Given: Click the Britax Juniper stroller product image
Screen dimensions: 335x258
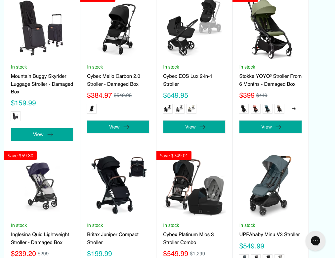Looking at the screenshot, I should pyautogui.click(x=118, y=185).
